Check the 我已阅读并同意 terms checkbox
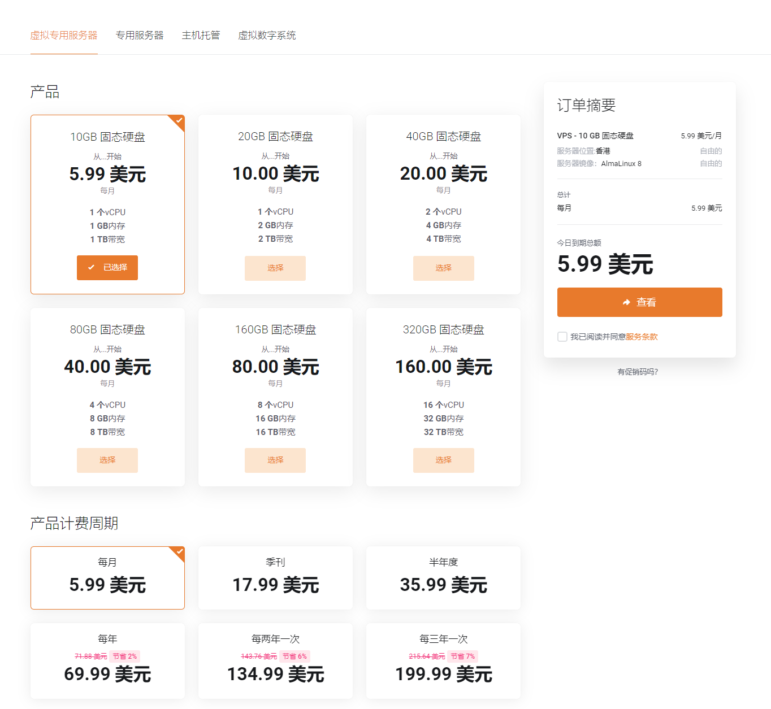This screenshot has height=709, width=771. click(x=562, y=337)
